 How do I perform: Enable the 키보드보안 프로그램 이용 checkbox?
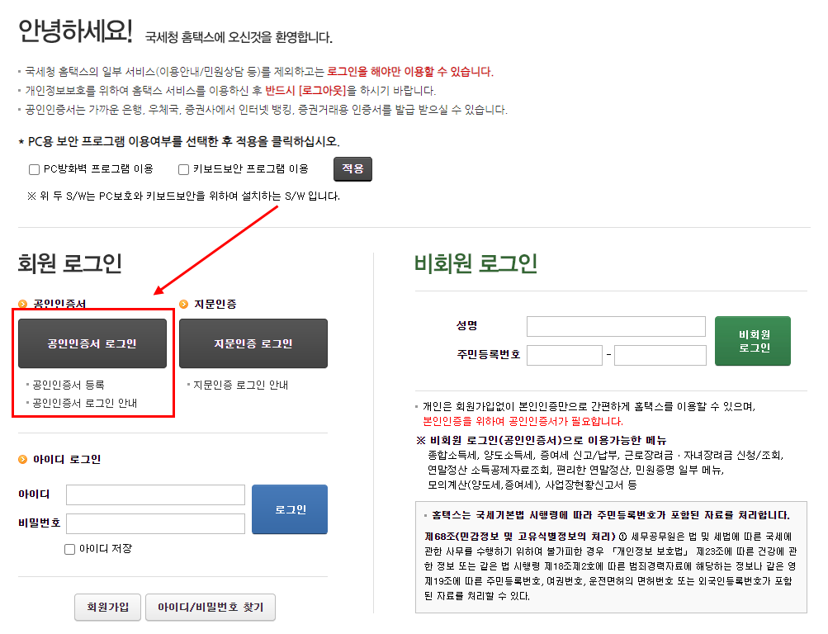(x=184, y=169)
